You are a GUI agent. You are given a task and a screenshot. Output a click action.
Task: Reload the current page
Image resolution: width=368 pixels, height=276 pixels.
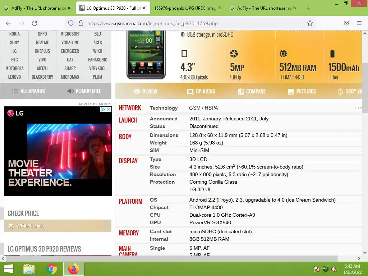coord(34,23)
